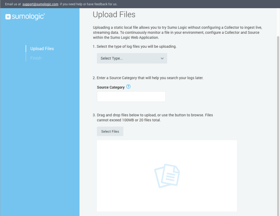
Task: Select the Upload Files step in the sidebar
Action: pos(42,49)
